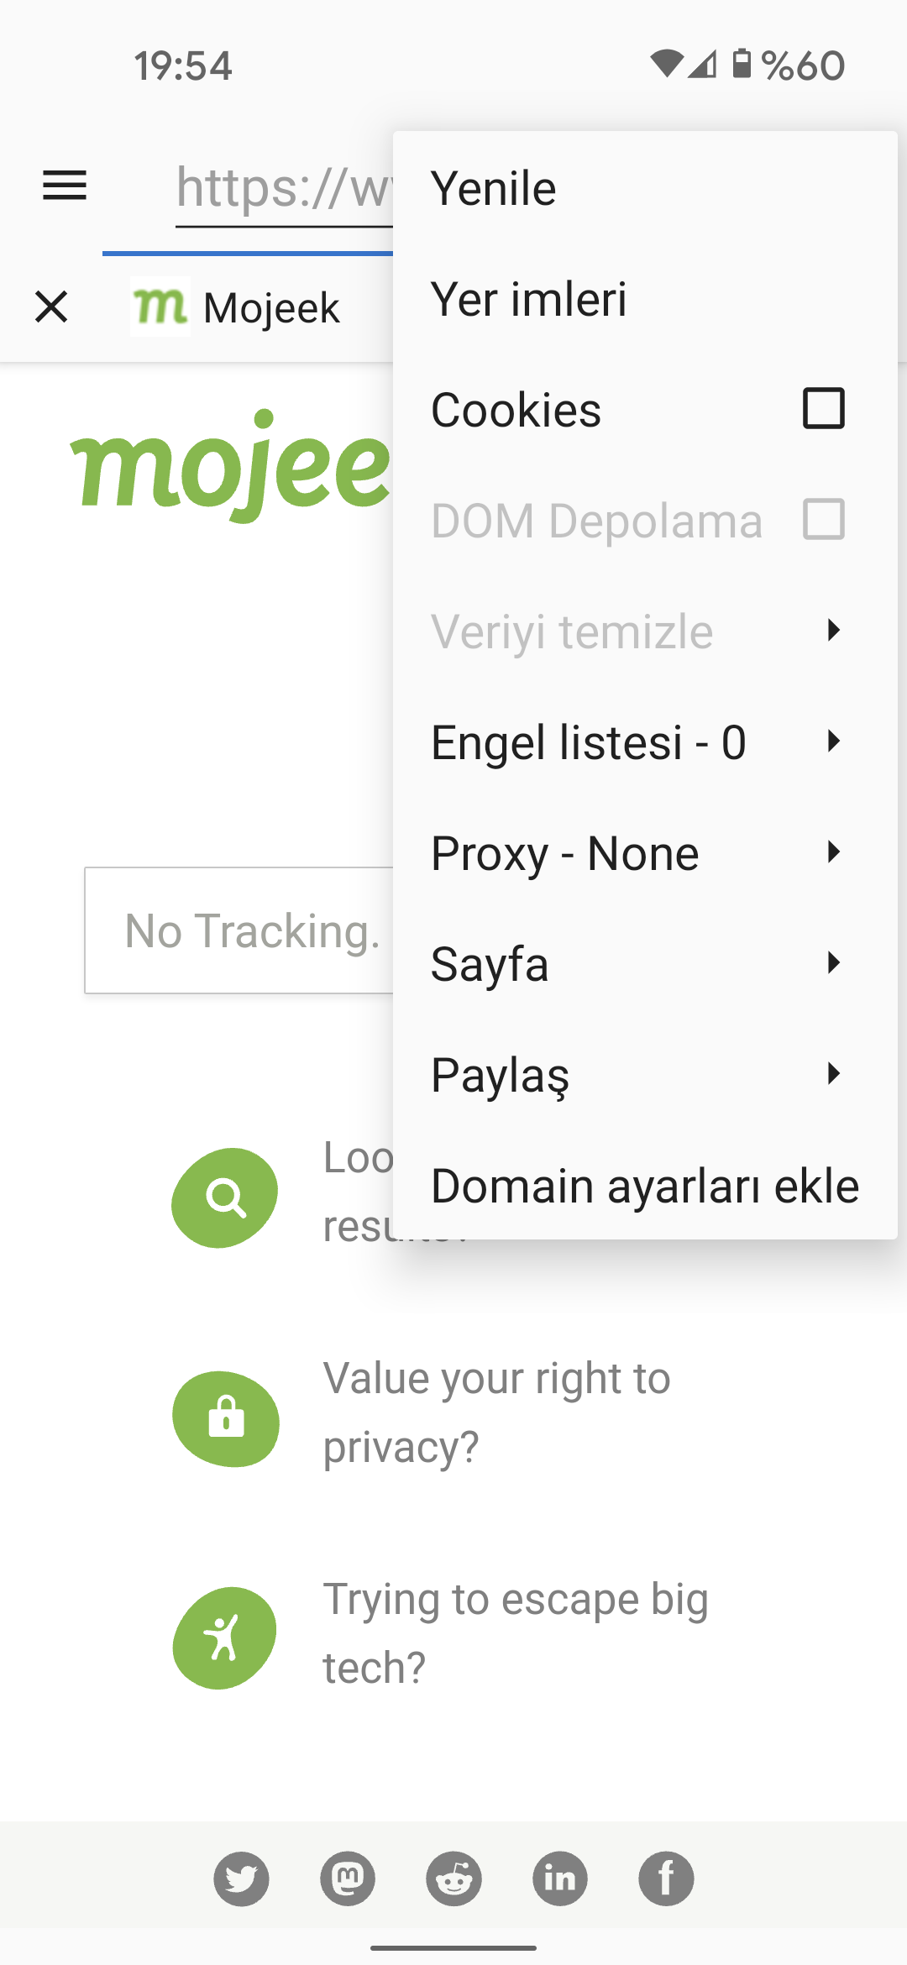Click the green lock privacy icon
The width and height of the screenshot is (907, 1965).
click(x=226, y=1418)
